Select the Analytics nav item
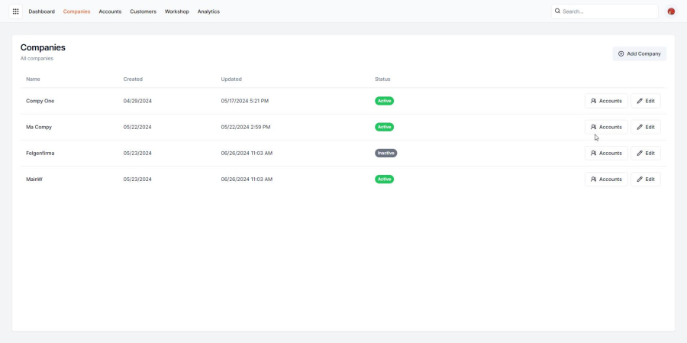This screenshot has width=687, height=343. (x=208, y=11)
